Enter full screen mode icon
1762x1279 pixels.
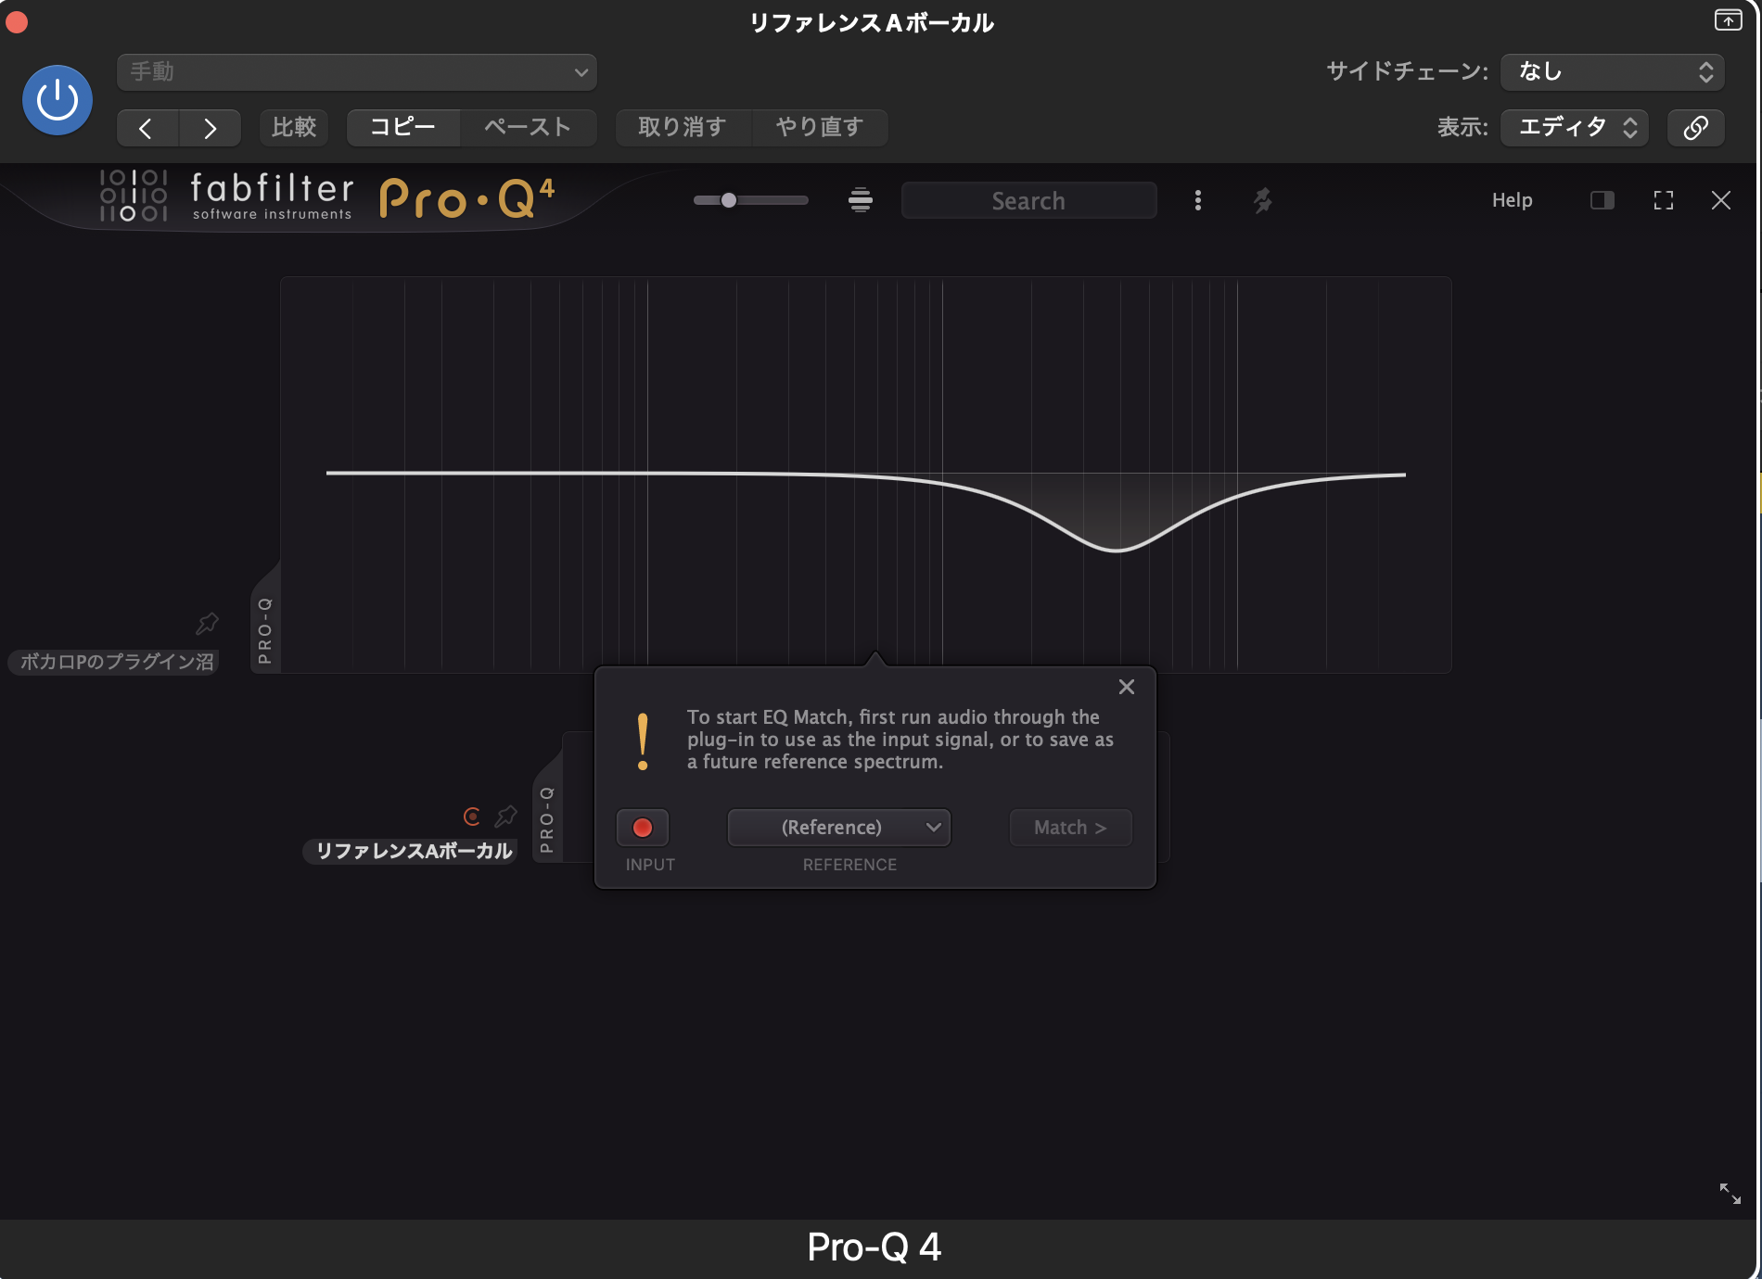click(x=1664, y=200)
